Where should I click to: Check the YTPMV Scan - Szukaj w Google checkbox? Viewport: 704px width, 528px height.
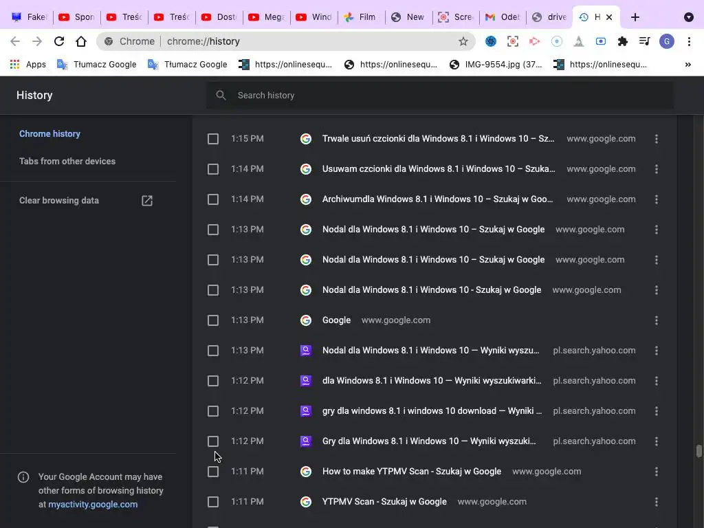pyautogui.click(x=213, y=501)
